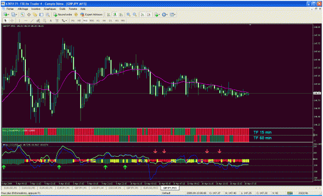Screen dimensions: 323x196
Task: Open the Profiles toolbar icon
Action: click(13, 14)
